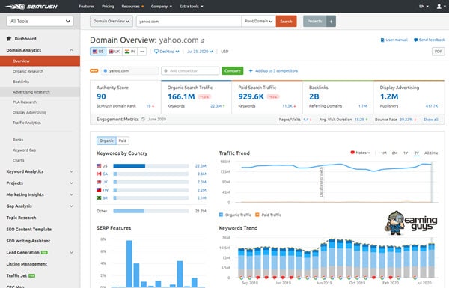Click the US flag in Keywords by Country
The width and height of the screenshot is (449, 288).
(x=99, y=166)
